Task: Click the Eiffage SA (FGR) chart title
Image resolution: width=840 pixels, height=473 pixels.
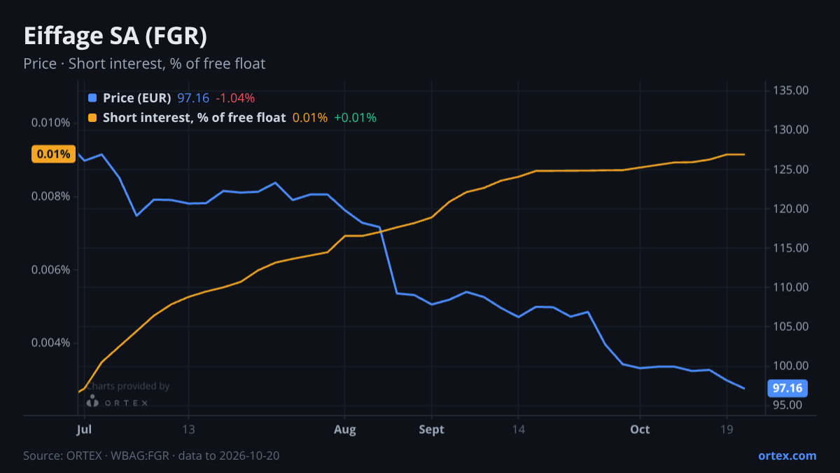Action: click(x=115, y=36)
